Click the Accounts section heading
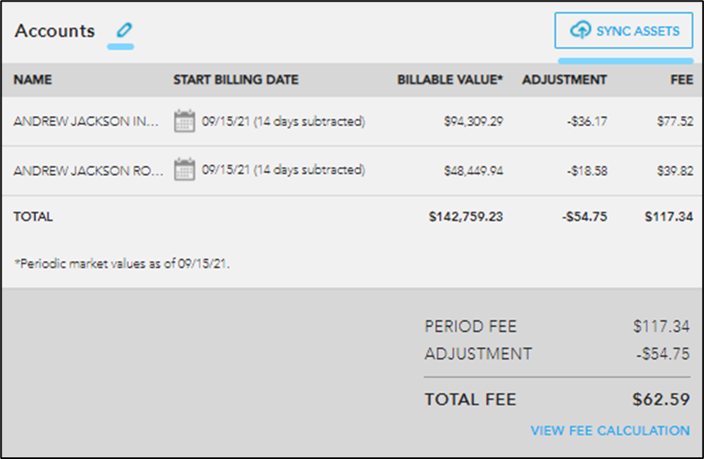The image size is (704, 459). tap(55, 31)
